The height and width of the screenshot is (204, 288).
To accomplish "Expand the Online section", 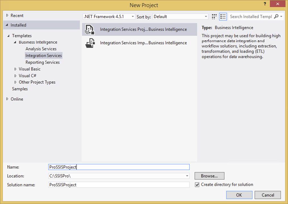I will pyautogui.click(x=7, y=99).
